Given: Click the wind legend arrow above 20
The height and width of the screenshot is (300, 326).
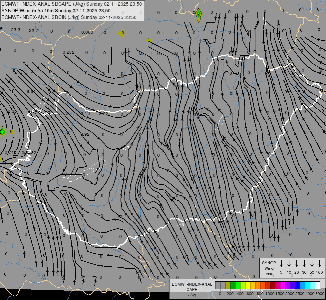Looking at the screenshot, I should 296,264.
